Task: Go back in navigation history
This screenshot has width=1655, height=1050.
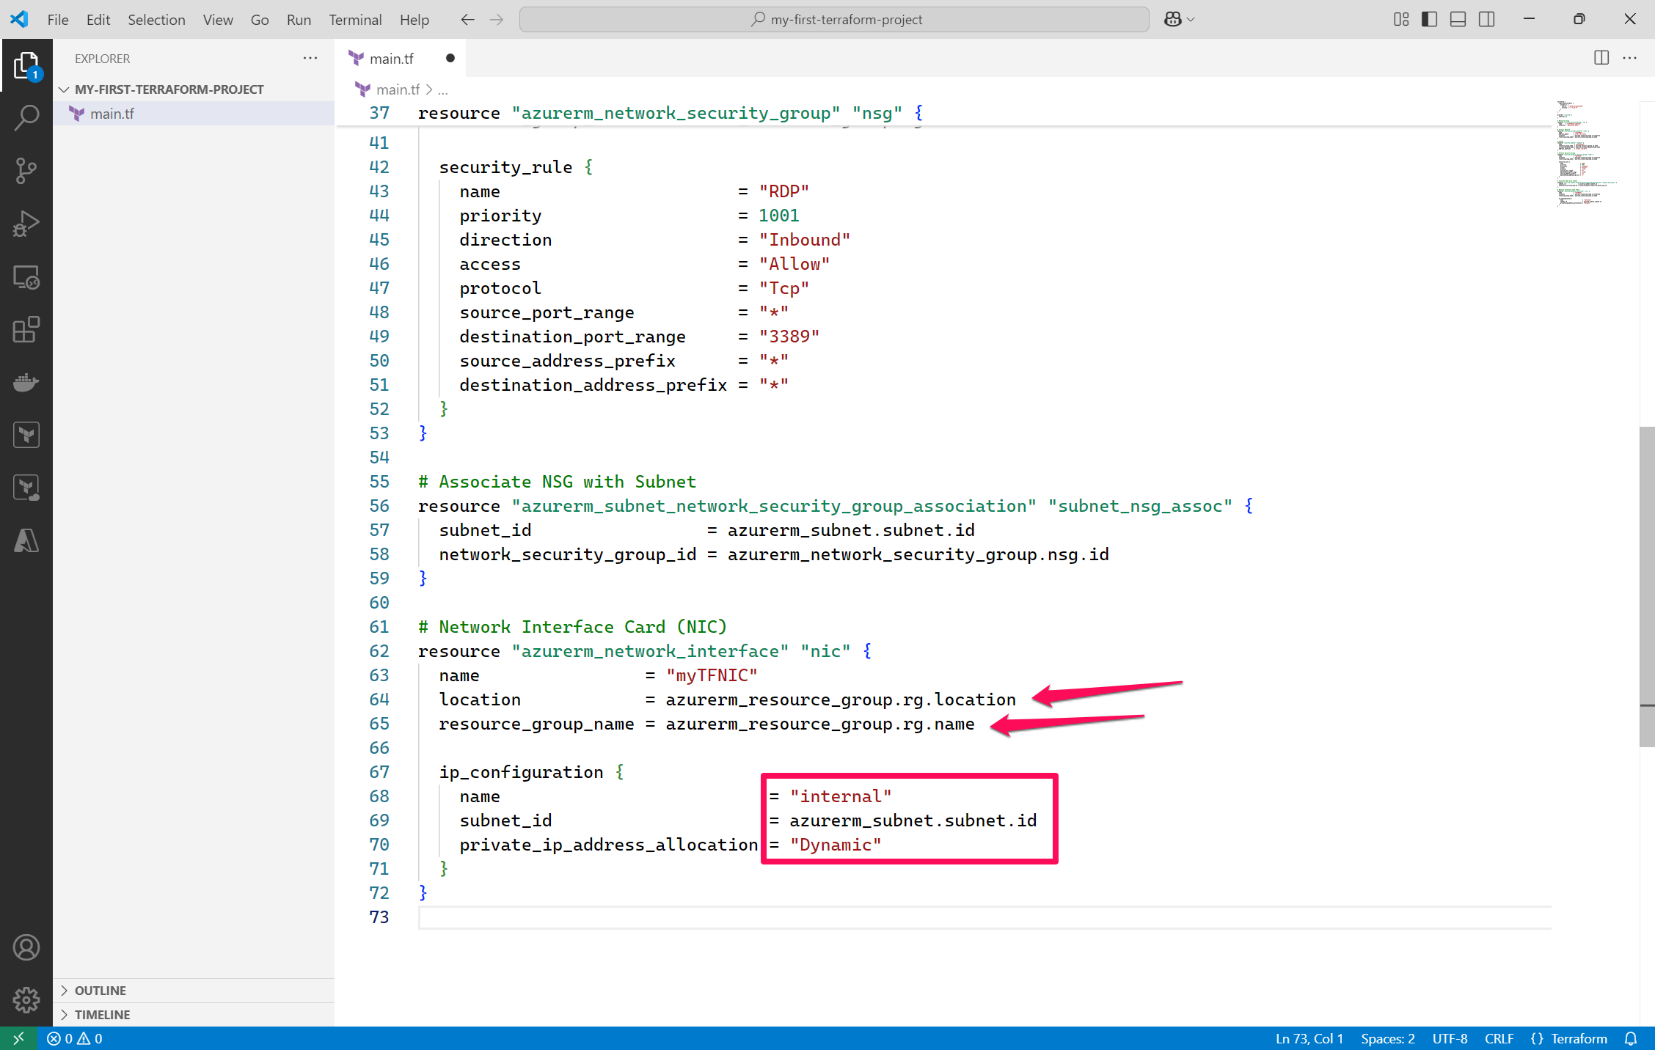Action: pyautogui.click(x=467, y=20)
